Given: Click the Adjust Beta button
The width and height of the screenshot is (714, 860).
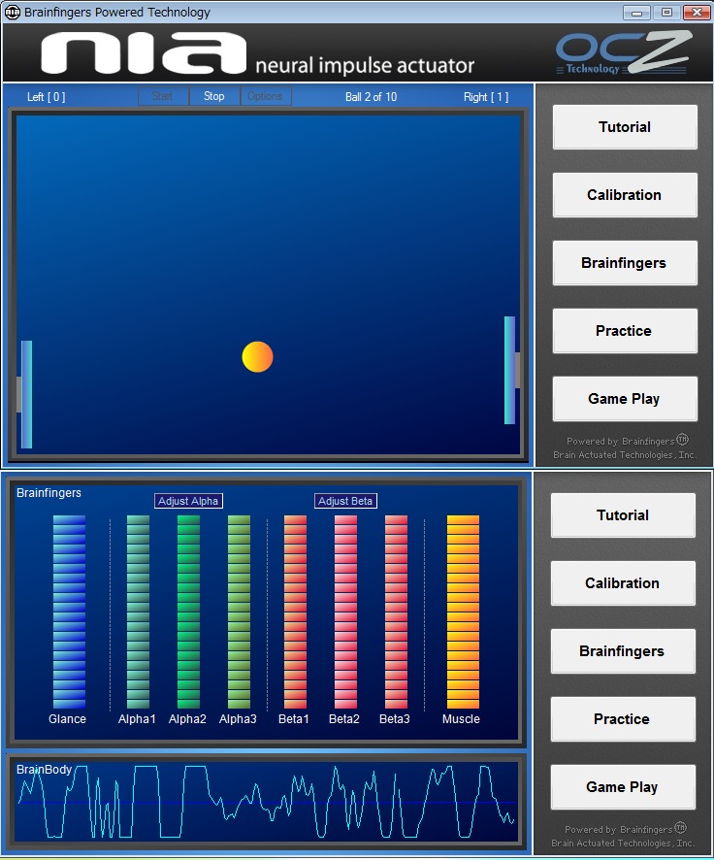Looking at the screenshot, I should pos(345,501).
